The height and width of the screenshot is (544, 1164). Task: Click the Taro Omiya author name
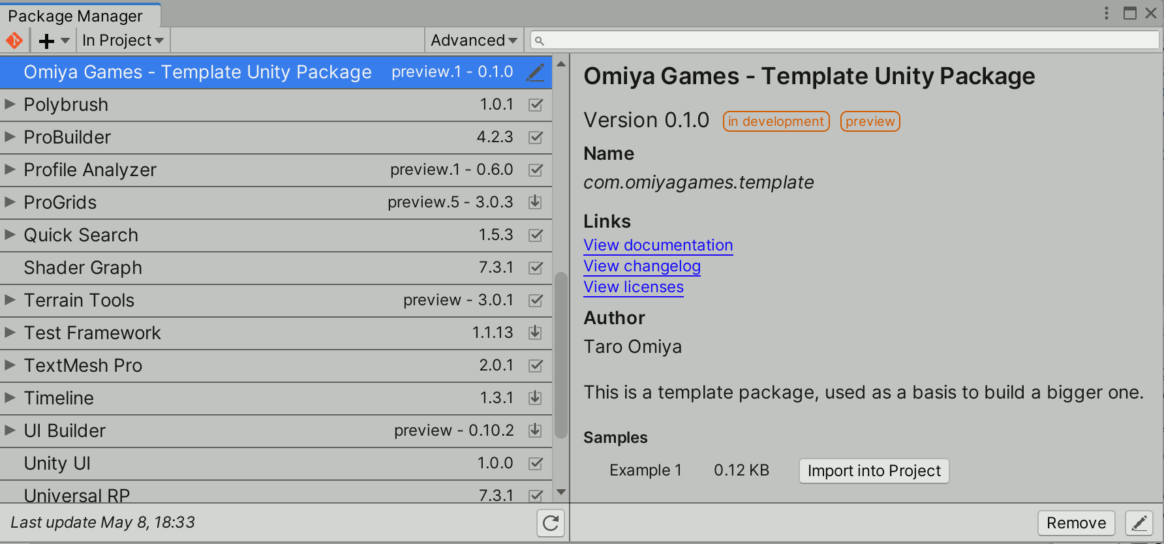click(632, 347)
